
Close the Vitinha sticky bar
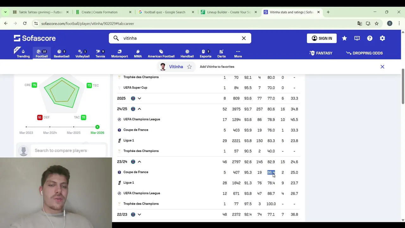382,67
